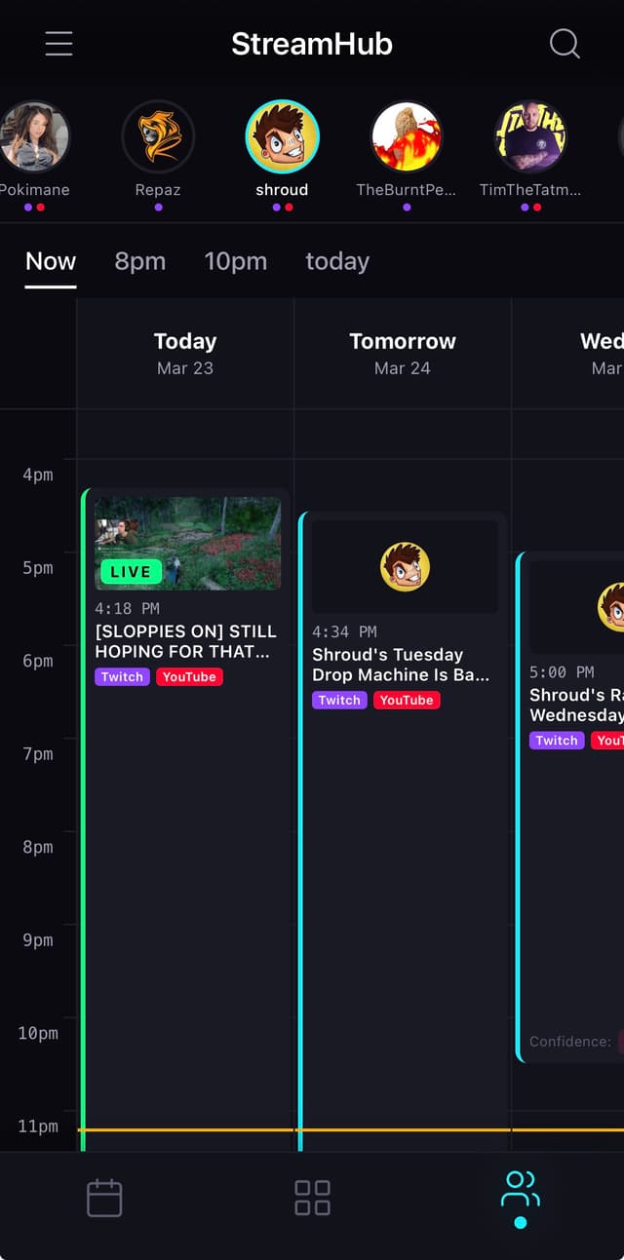
Task: Select shroud's avatar in the streamer row
Action: [282, 136]
